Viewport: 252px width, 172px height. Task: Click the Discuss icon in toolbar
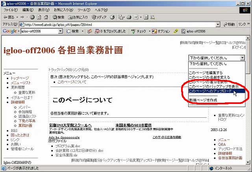click(146, 17)
